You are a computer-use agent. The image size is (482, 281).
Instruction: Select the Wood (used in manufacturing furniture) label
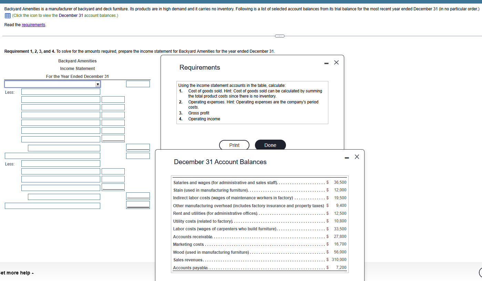(211, 252)
